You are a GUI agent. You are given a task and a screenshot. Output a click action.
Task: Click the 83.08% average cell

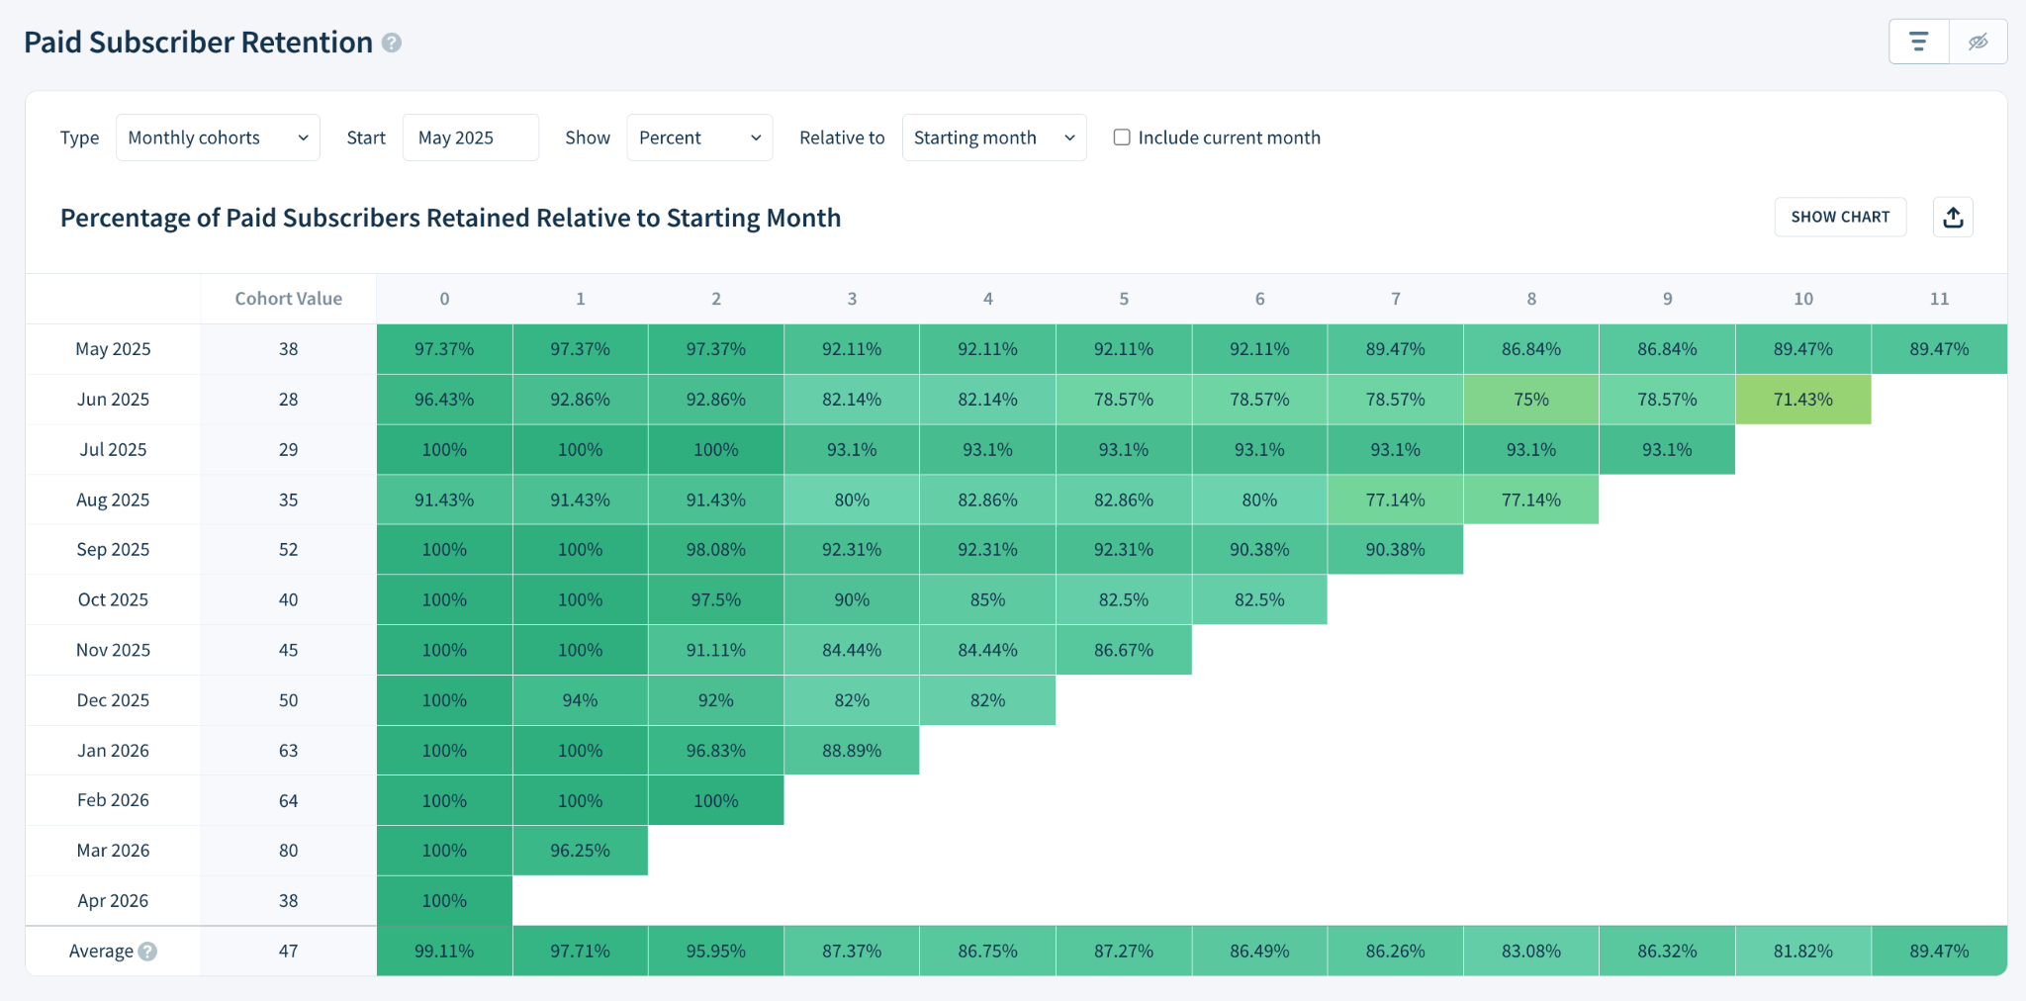1531,952
